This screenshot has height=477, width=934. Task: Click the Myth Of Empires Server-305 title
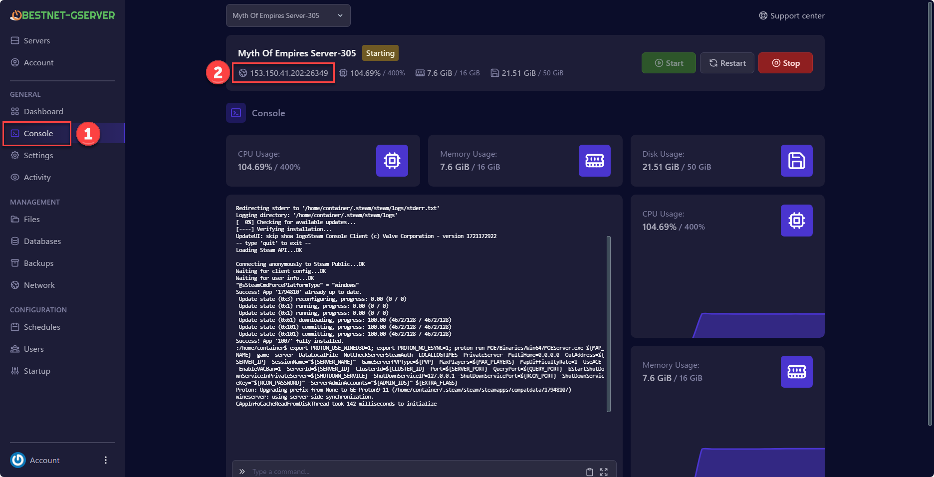(297, 53)
